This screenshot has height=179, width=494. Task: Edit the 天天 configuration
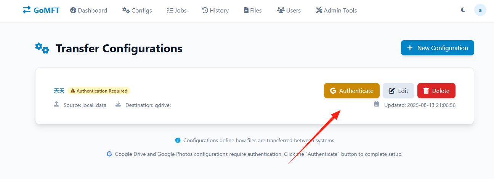click(x=398, y=91)
